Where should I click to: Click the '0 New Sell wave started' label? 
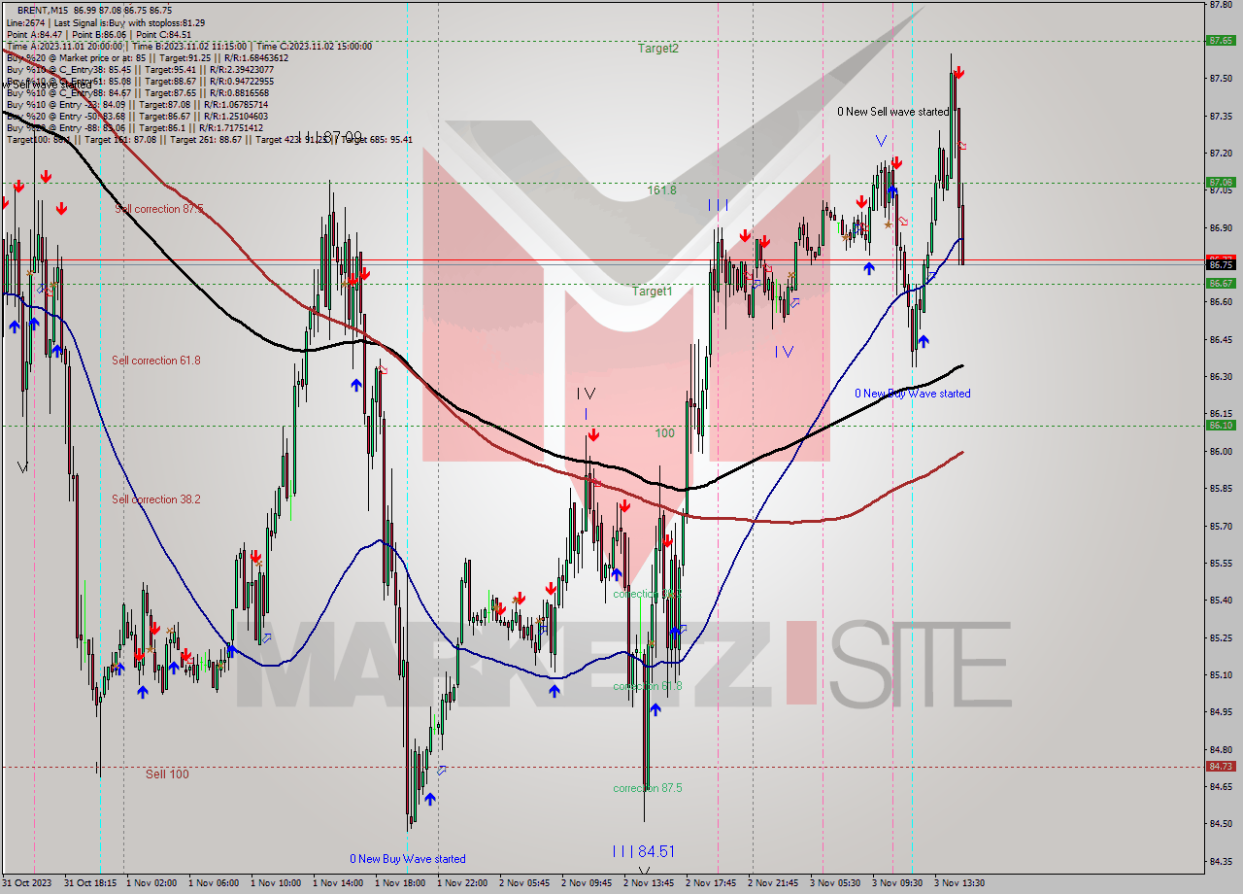pos(893,112)
